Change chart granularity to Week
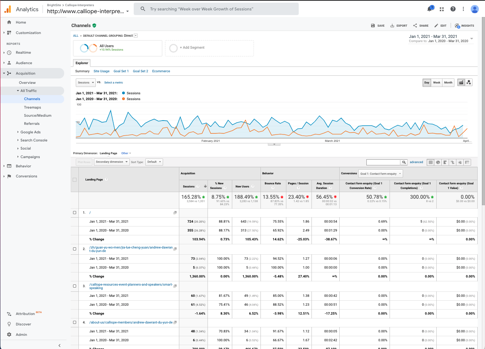The height and width of the screenshot is (349, 485). 437,82
